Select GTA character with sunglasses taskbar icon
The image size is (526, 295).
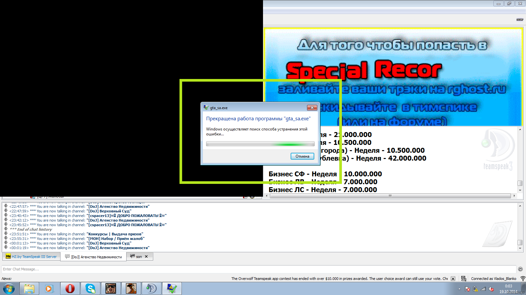pyautogui.click(x=110, y=289)
